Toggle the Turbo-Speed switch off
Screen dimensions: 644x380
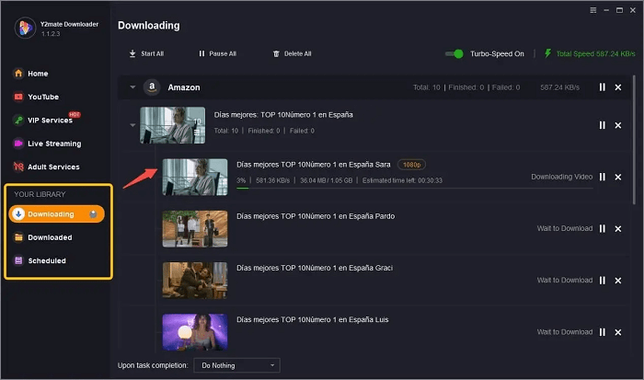(454, 54)
